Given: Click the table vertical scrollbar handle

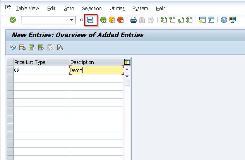Looking at the screenshot, I should pyautogui.click(x=127, y=83).
